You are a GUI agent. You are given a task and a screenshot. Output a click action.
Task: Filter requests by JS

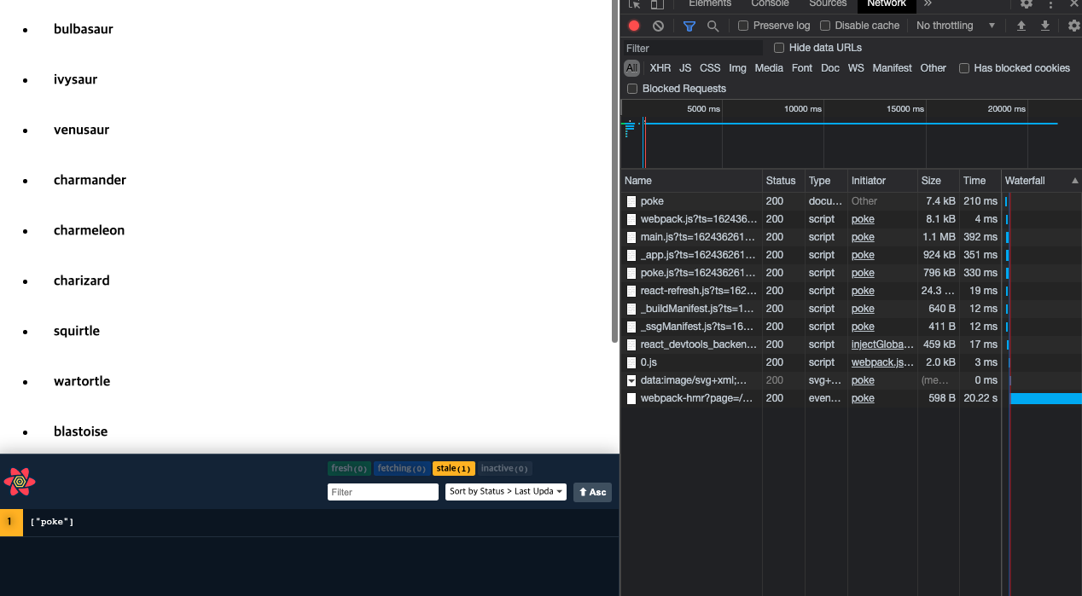[x=685, y=68]
